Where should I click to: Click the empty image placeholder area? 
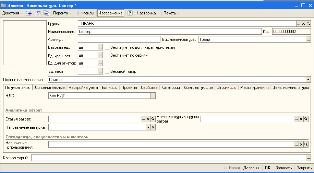pyautogui.click(x=25, y=43)
